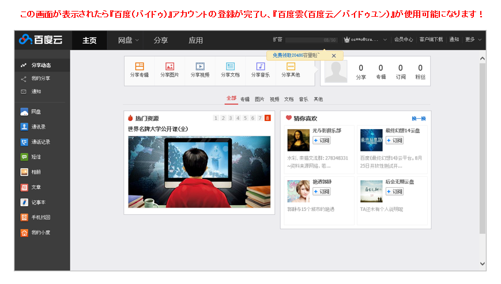Click the scrollbar up arrow

pos(483,59)
